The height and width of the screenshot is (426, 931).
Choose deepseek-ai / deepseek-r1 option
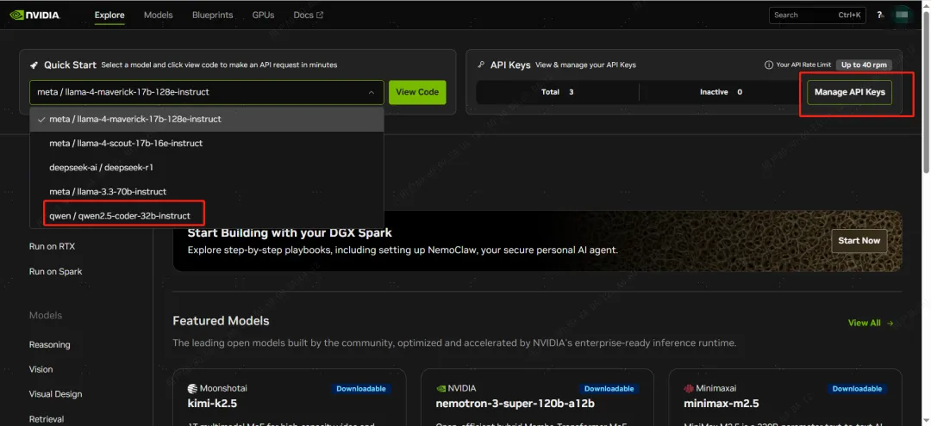(207, 168)
